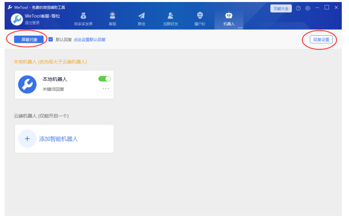Click 添加智能机器人 text
This screenshot has width=349, height=220.
point(59,139)
